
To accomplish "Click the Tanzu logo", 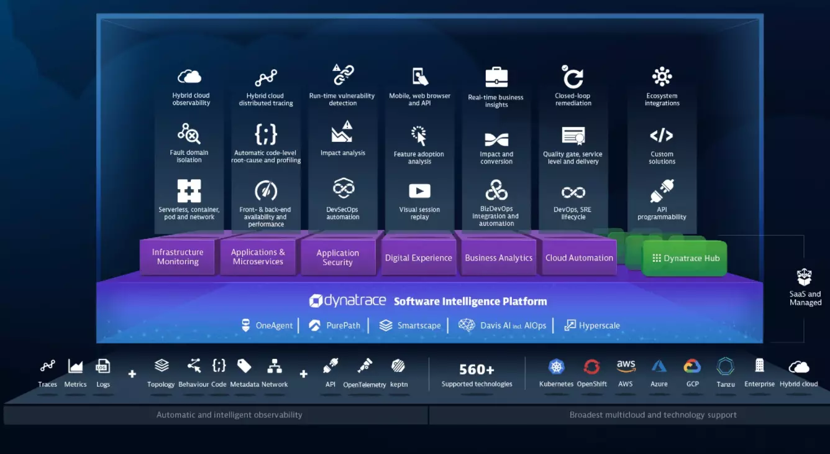I will tap(725, 366).
